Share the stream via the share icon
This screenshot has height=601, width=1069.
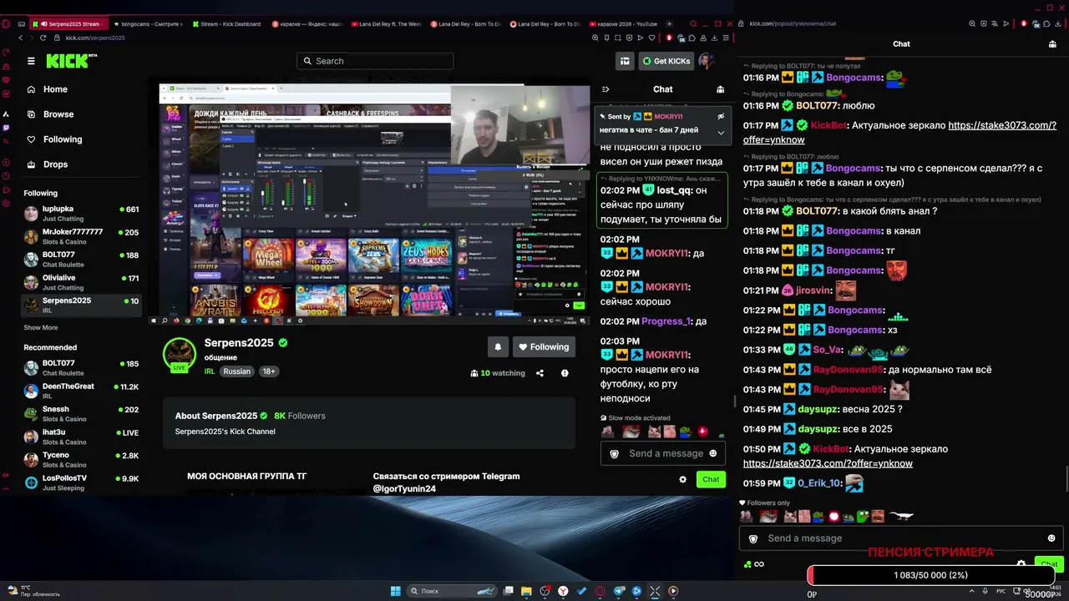[540, 373]
